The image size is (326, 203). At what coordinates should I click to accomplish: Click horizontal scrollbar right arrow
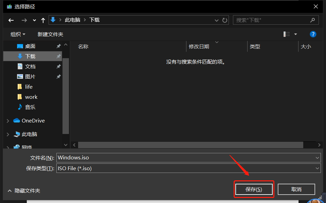(319, 145)
